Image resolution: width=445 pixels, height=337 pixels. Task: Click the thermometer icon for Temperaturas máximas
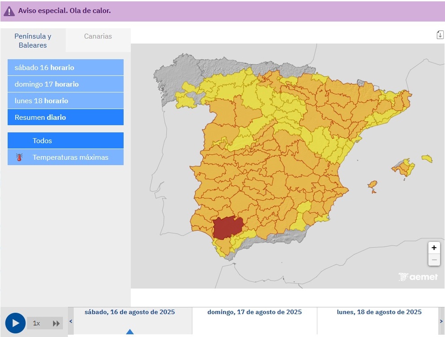(19, 158)
